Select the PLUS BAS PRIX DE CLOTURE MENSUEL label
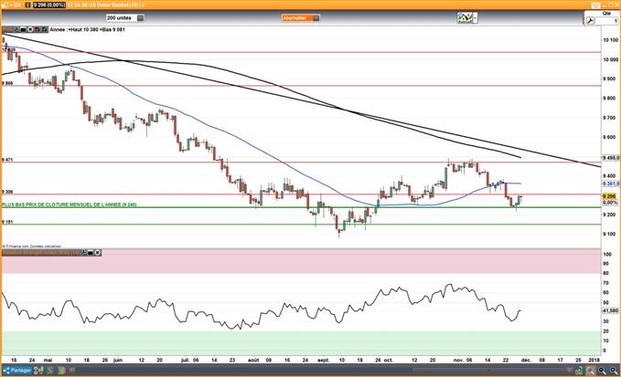Image resolution: width=621 pixels, height=377 pixels. [70, 204]
